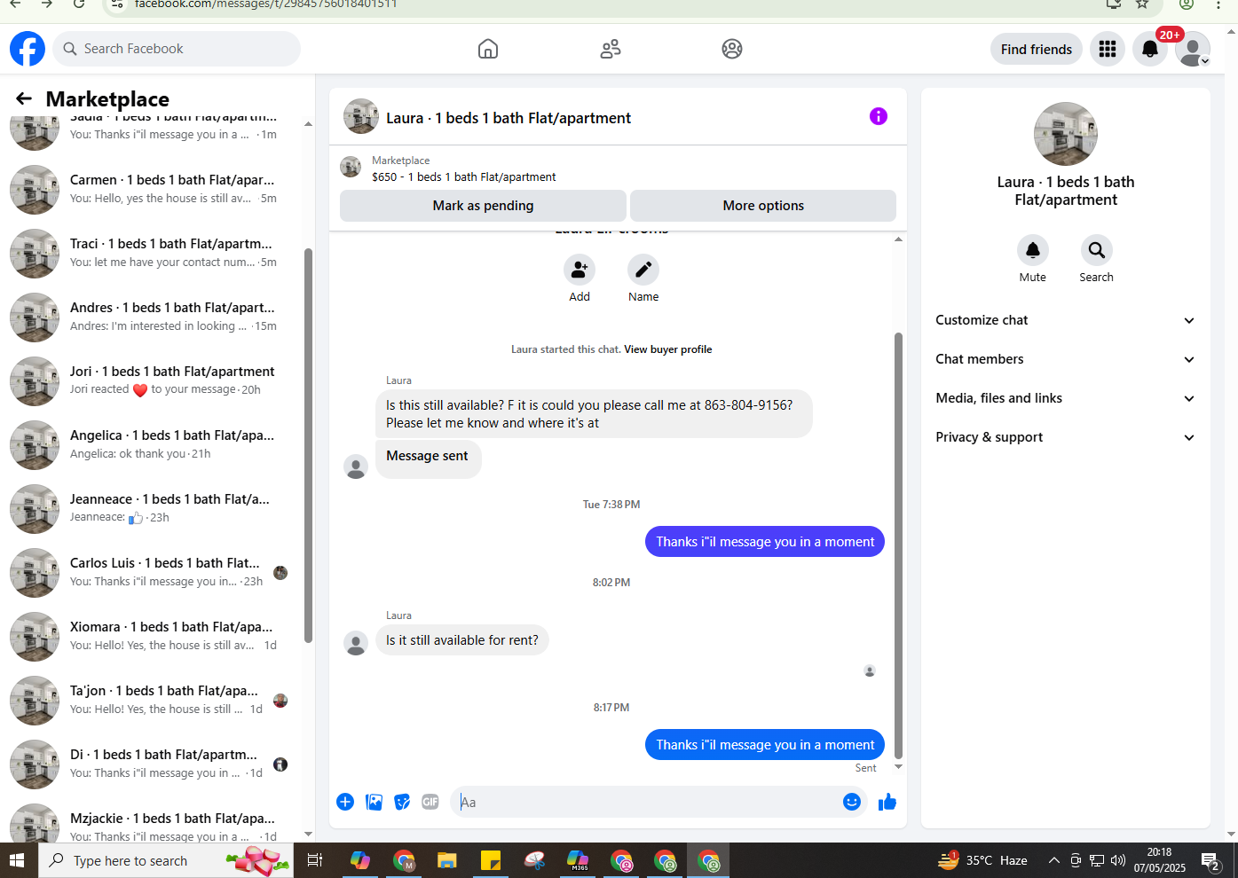Screen dimensions: 1238x878
Task: Open more actions plus icon
Action: [345, 802]
